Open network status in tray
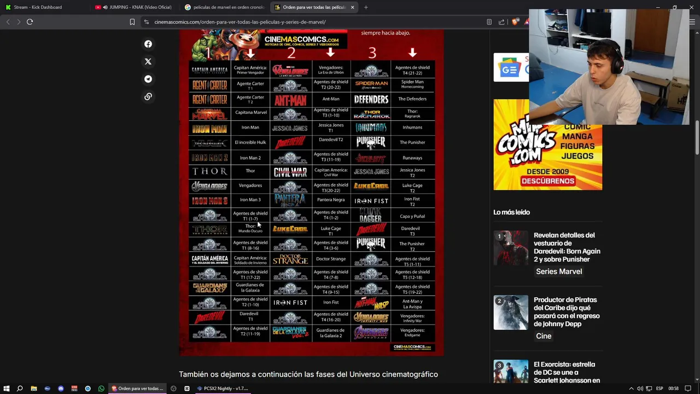 click(649, 389)
